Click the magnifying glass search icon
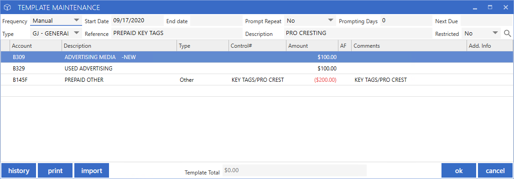This screenshot has width=514, height=179. [507, 33]
